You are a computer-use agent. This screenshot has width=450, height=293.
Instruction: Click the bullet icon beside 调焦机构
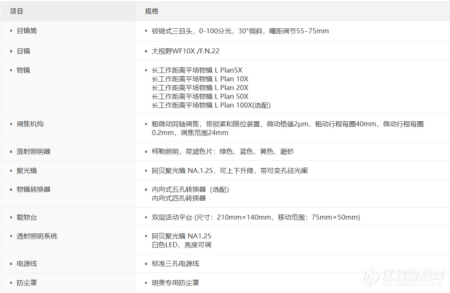10,124
